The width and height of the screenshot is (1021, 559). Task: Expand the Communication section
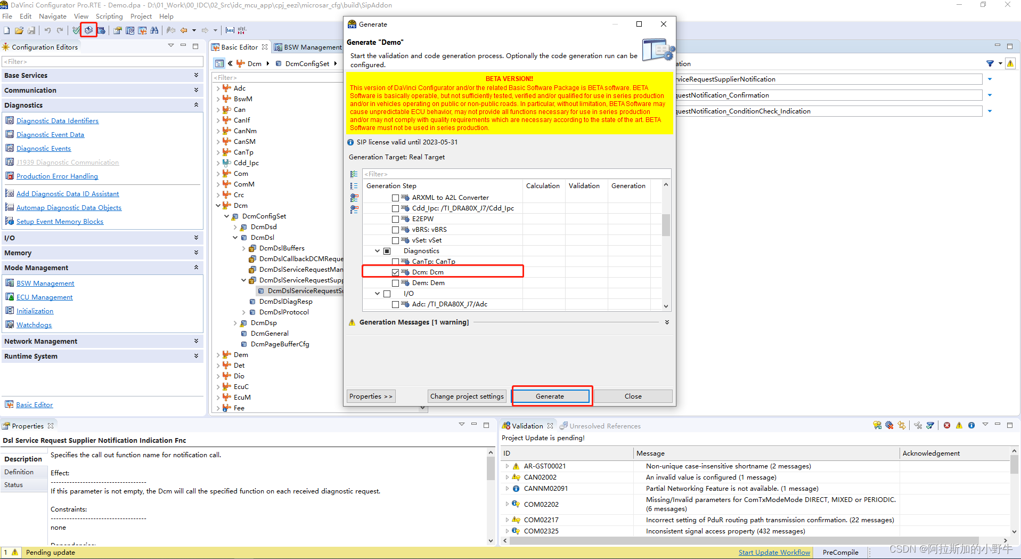coord(196,90)
